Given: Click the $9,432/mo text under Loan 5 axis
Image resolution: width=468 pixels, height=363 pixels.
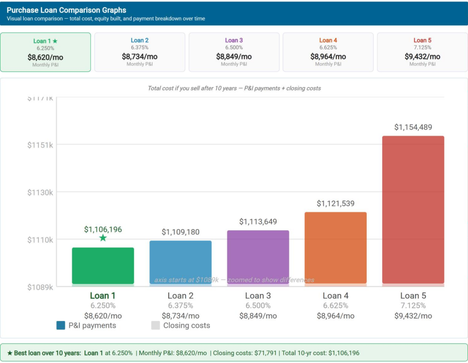Looking at the screenshot, I should 413,316.
